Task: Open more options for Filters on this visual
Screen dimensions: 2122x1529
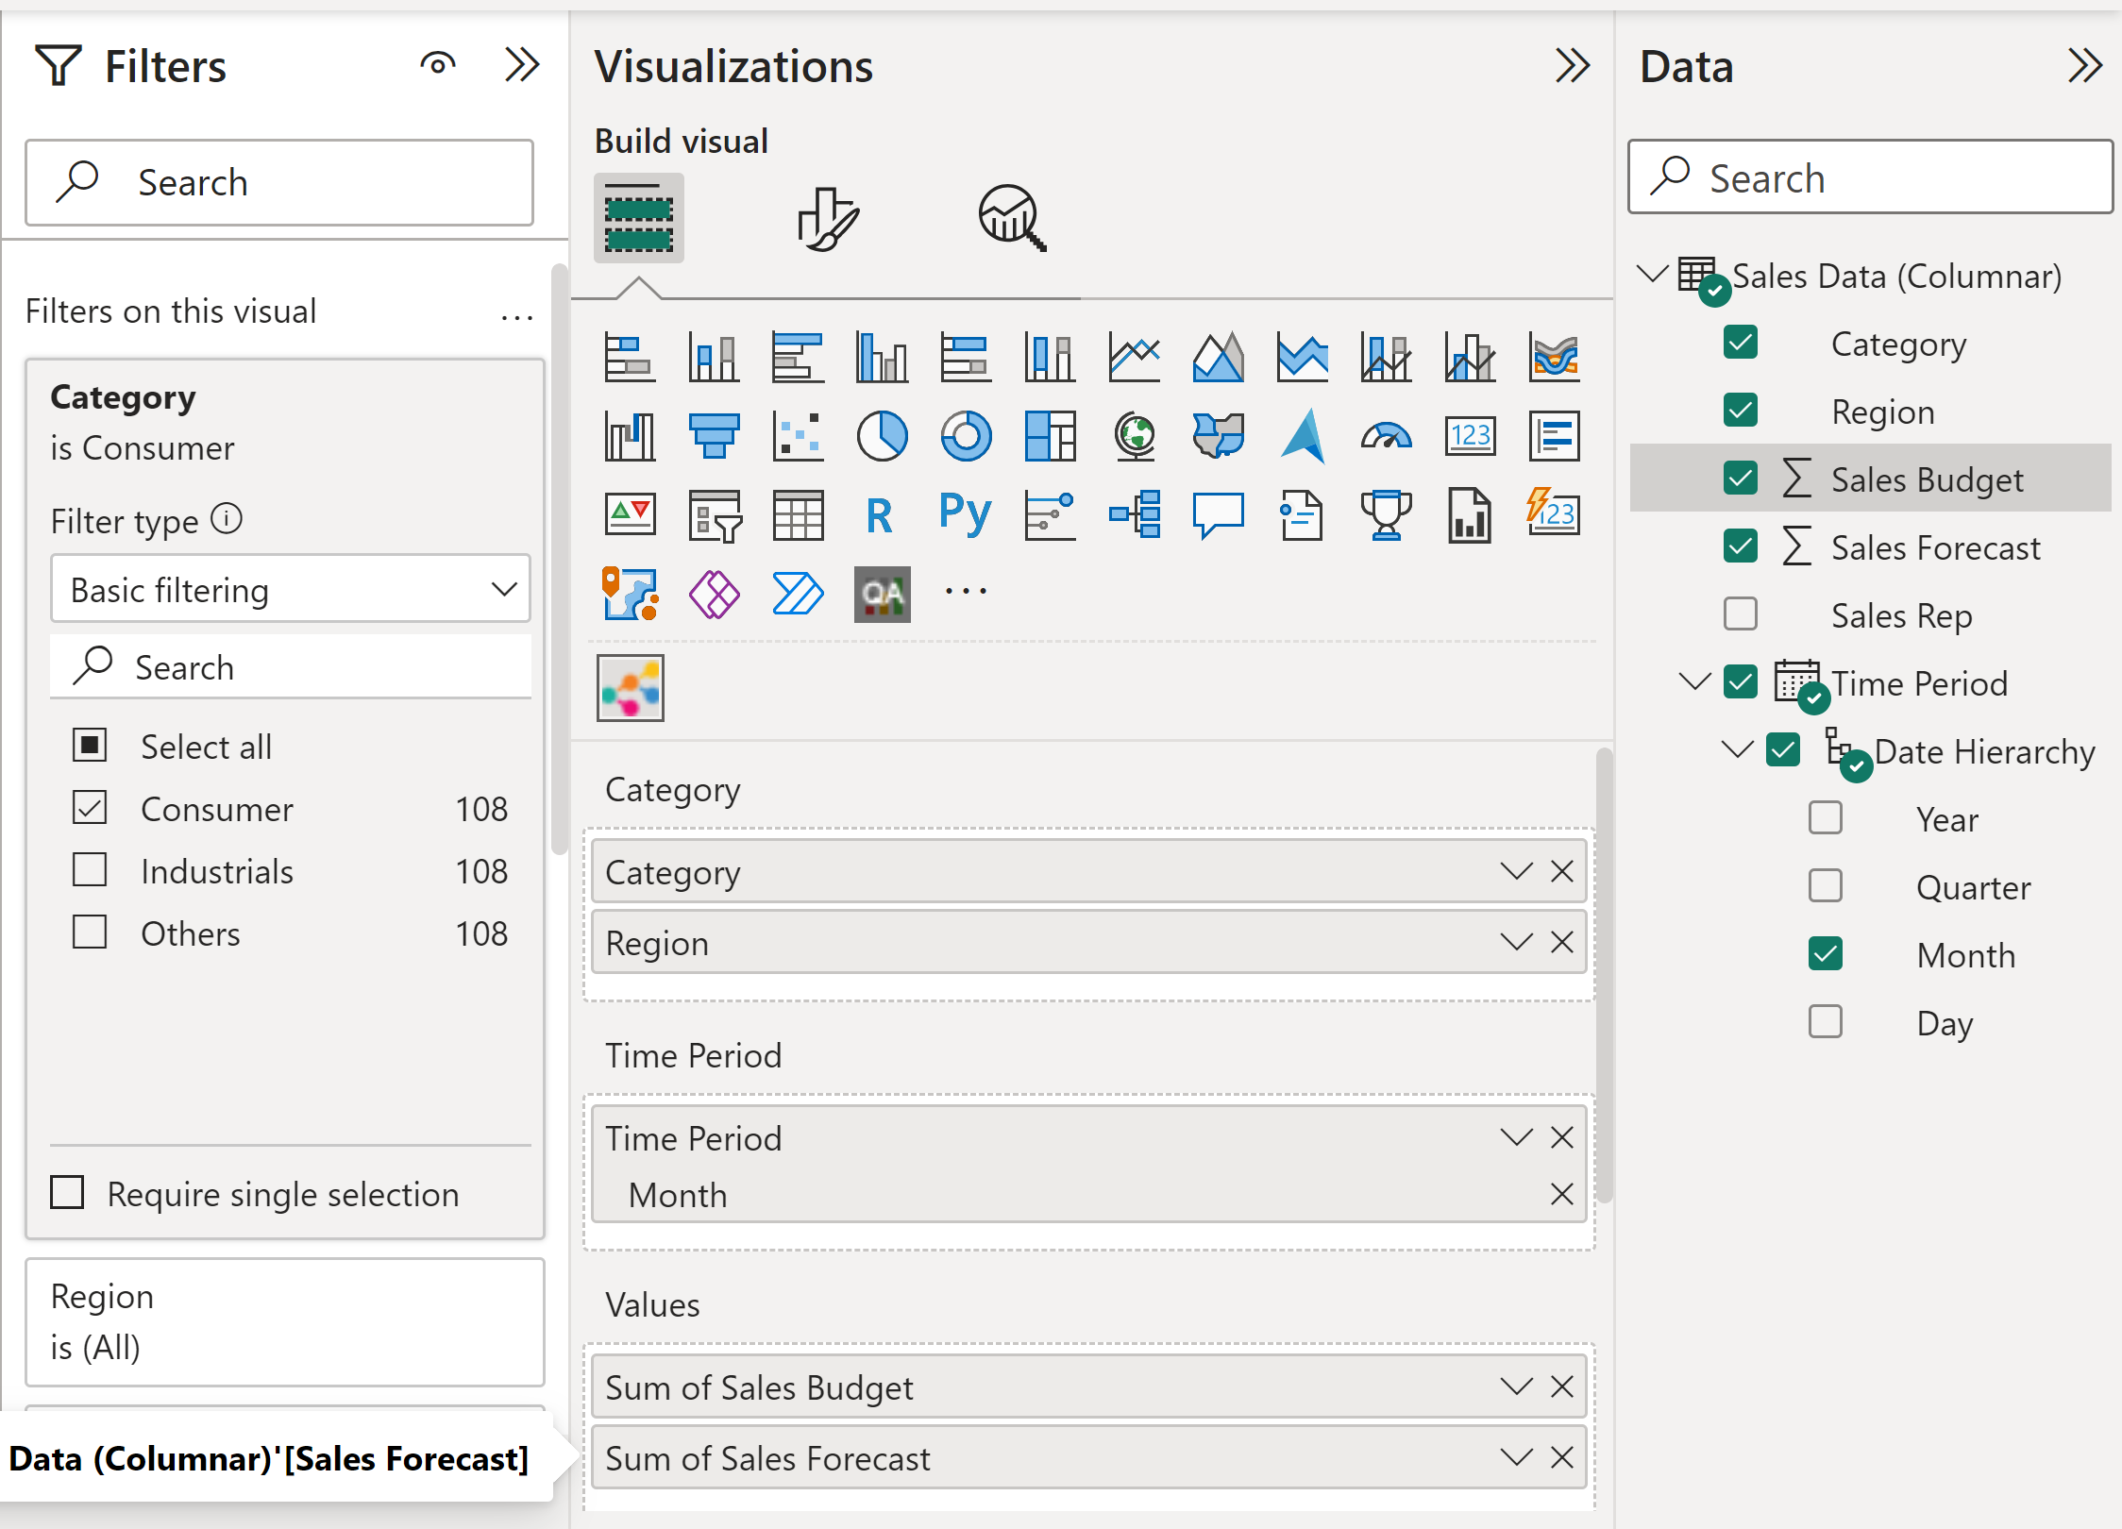Action: pyautogui.click(x=516, y=317)
